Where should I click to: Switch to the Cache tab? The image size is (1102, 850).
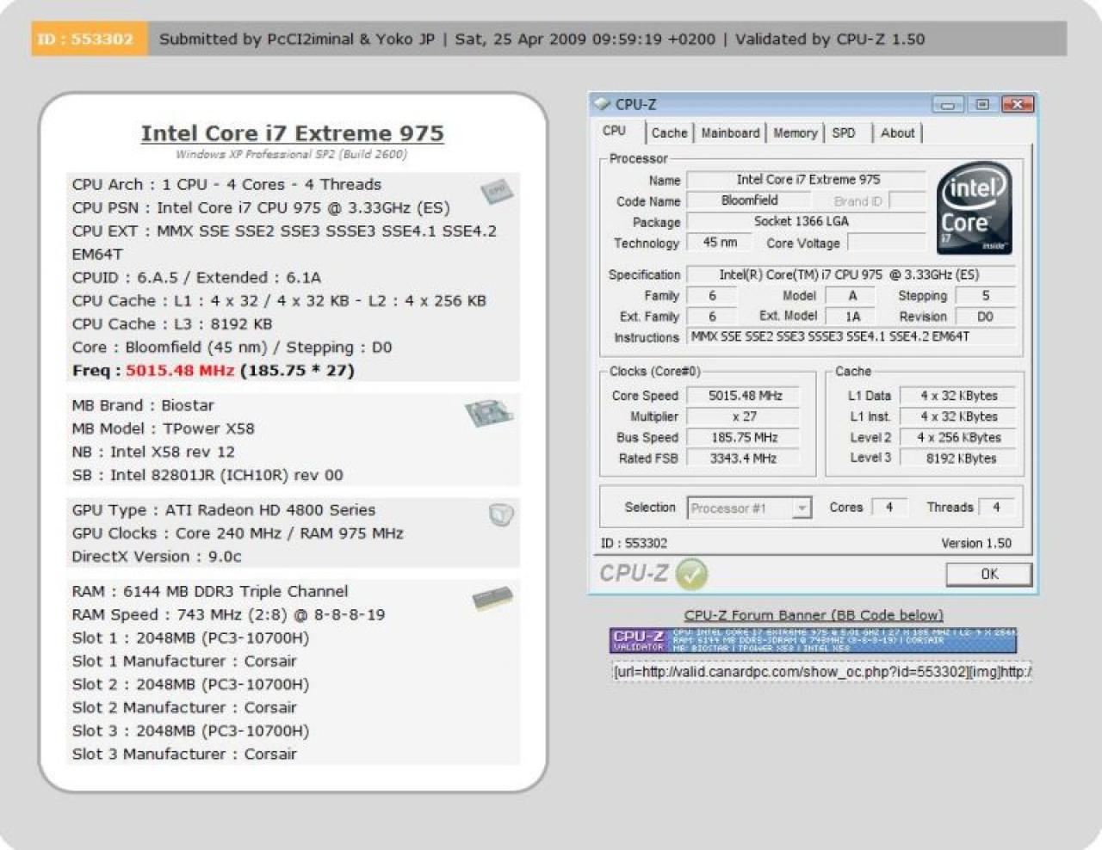[669, 132]
